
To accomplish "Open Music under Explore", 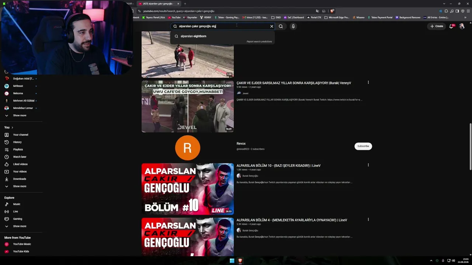I will click(x=17, y=204).
